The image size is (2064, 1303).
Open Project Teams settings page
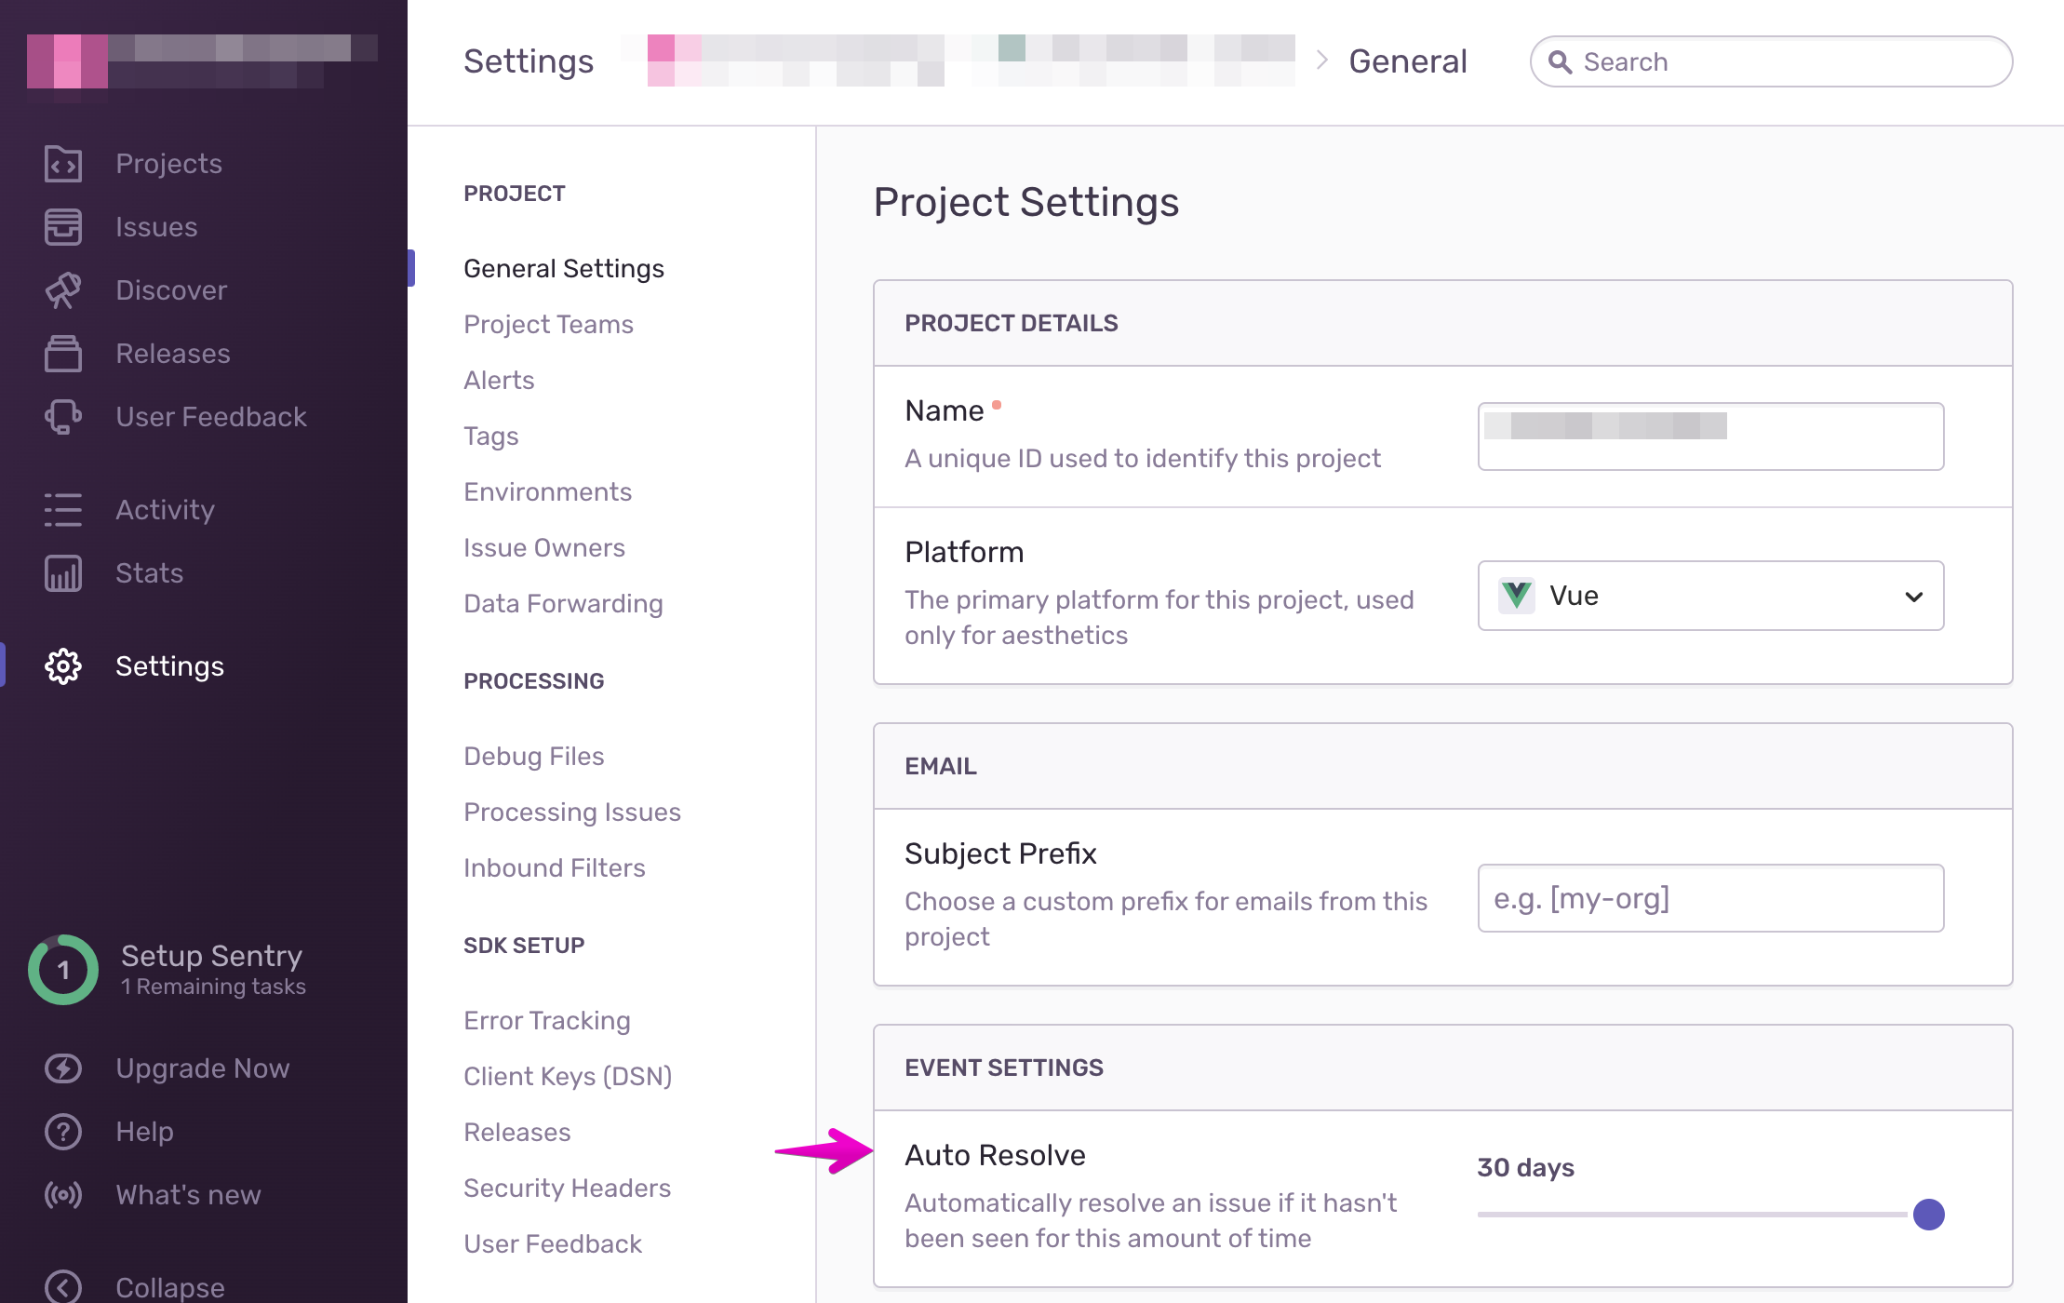[548, 324]
